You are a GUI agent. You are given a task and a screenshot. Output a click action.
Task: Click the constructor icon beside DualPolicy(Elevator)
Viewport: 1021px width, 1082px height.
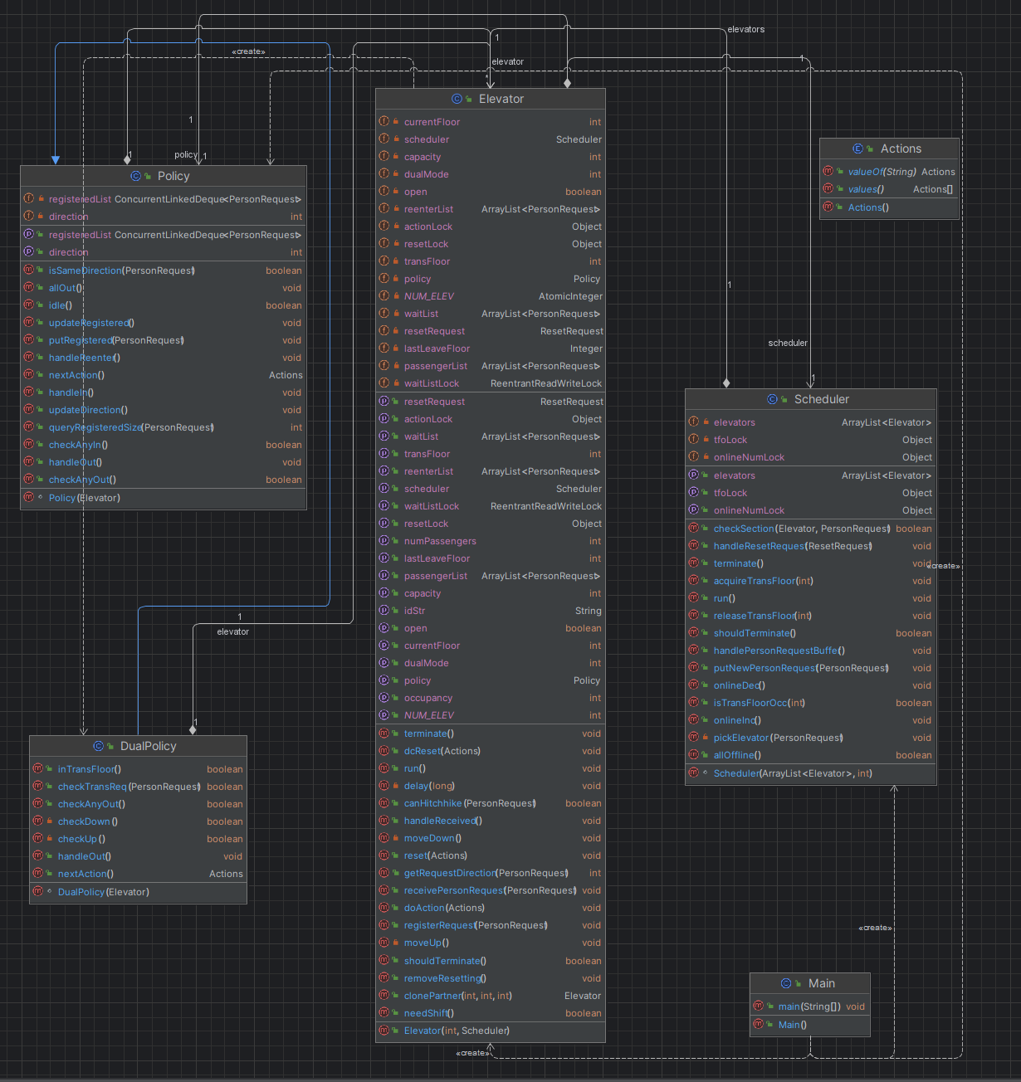[x=38, y=891]
